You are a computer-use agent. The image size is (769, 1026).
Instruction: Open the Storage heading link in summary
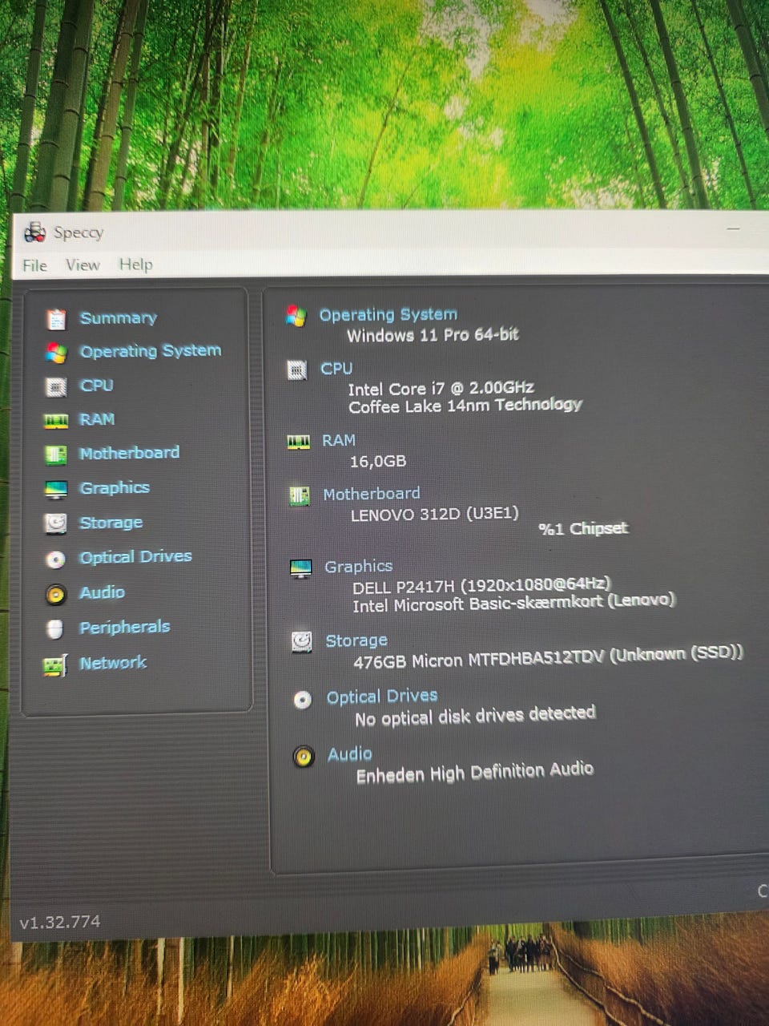tap(356, 640)
